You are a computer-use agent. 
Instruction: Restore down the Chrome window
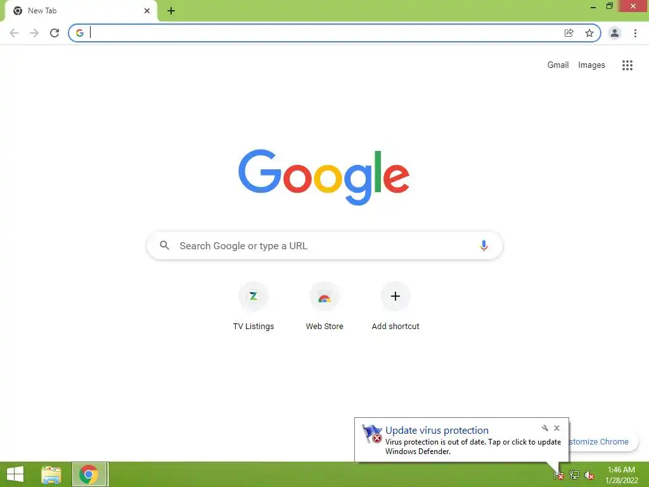click(x=609, y=6)
